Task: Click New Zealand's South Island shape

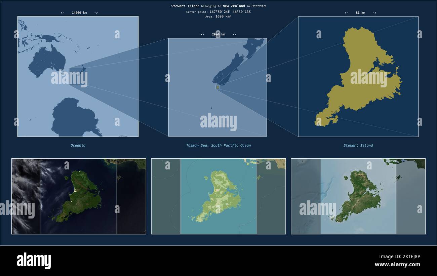Action: point(229,69)
